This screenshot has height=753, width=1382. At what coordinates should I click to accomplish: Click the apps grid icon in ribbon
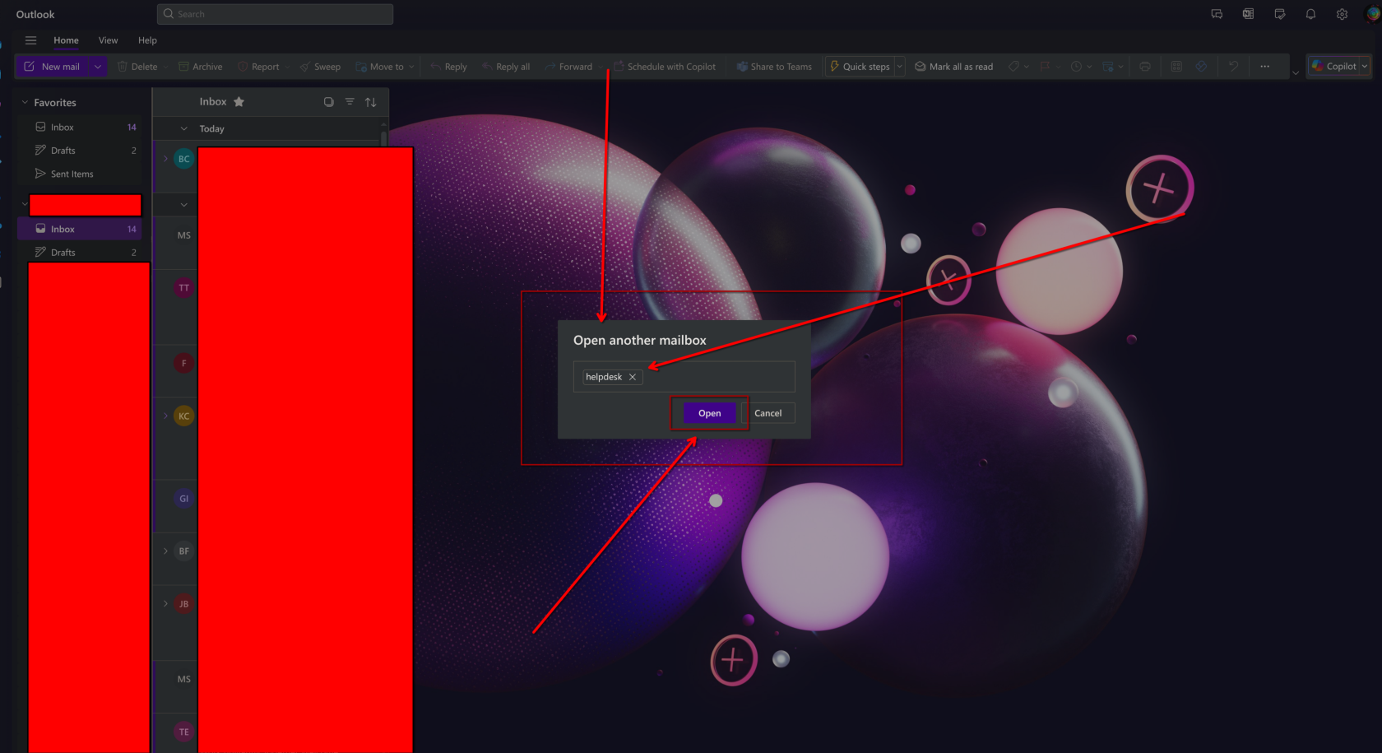point(1176,67)
